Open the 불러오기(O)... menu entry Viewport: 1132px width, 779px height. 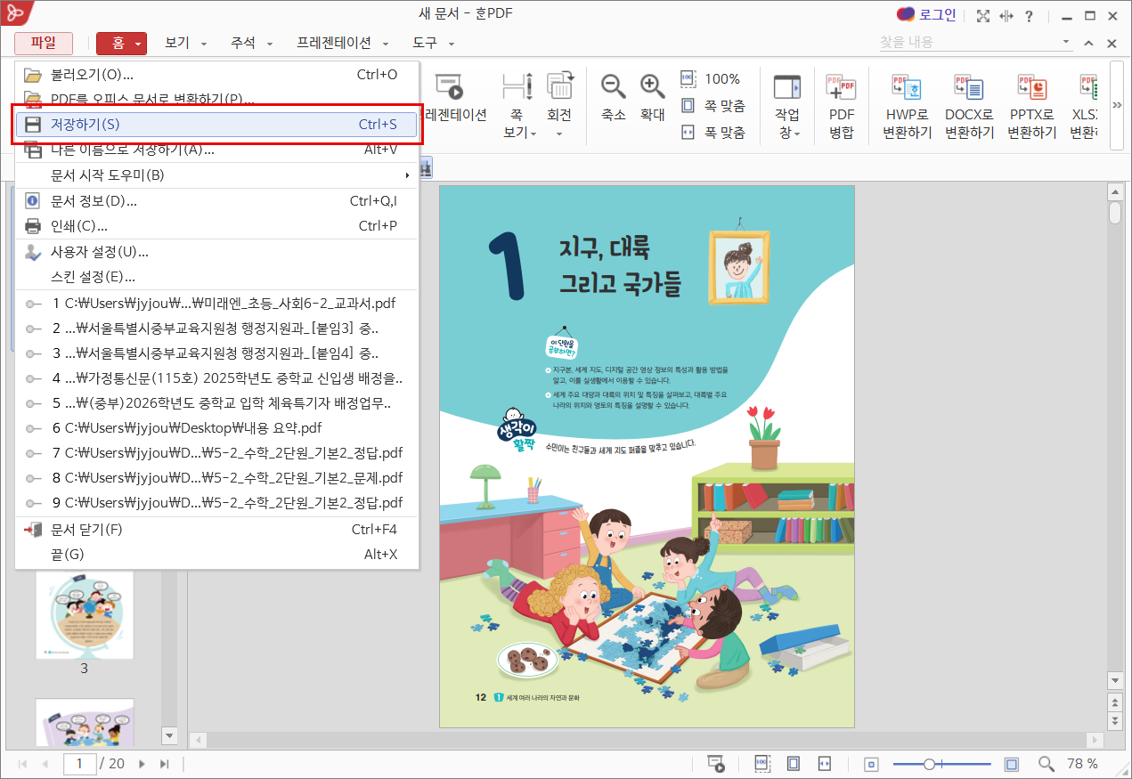[216, 74]
